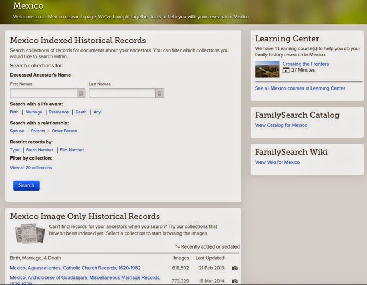Toggle exact-match checkbox for Last Names
This screenshot has height=285, width=367.
tap(159, 93)
